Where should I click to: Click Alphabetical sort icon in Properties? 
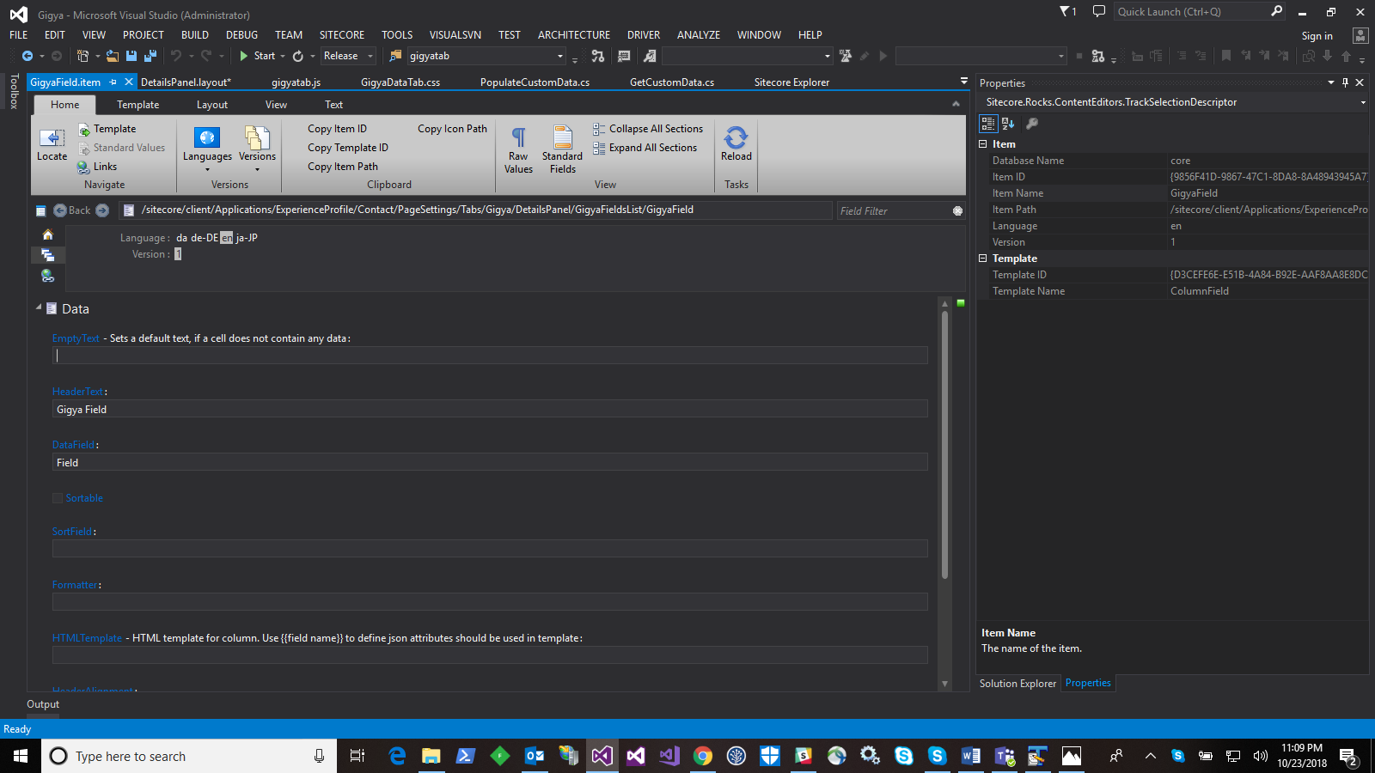point(1008,124)
